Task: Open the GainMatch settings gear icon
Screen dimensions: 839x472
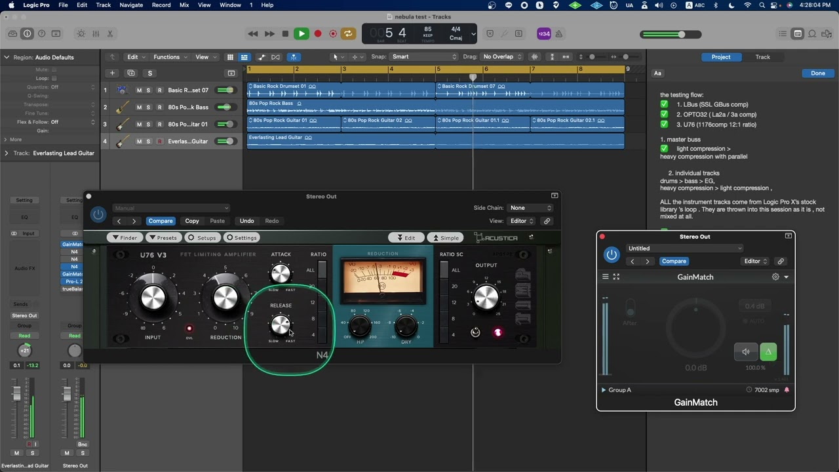Action: (775, 277)
